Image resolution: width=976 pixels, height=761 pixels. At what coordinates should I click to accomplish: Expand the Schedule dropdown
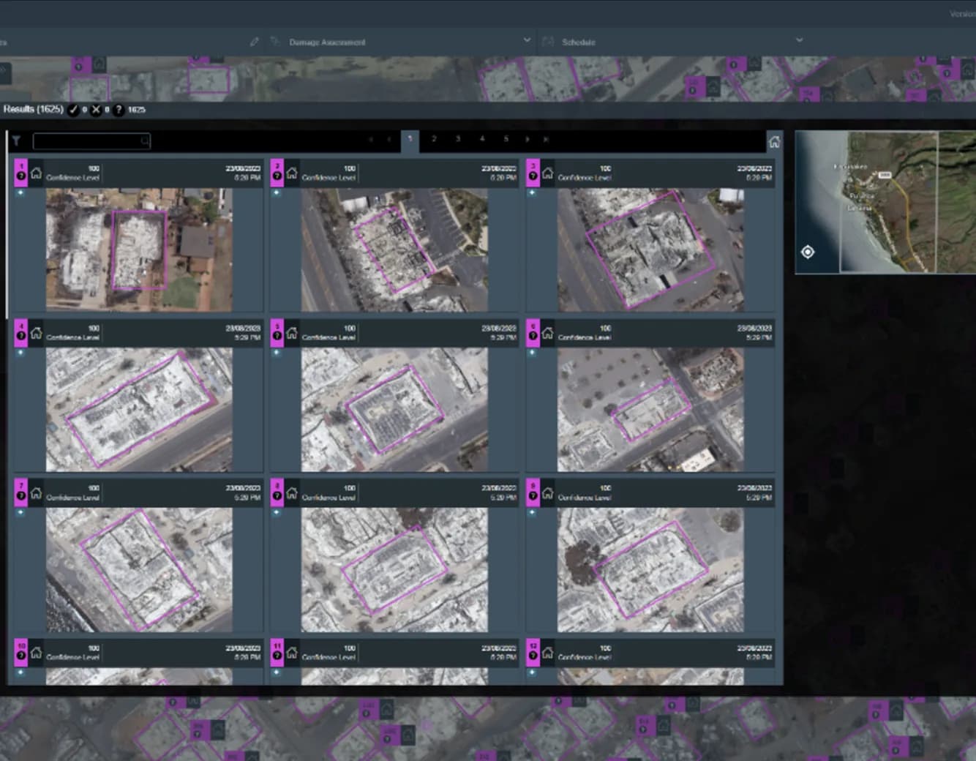coord(799,40)
